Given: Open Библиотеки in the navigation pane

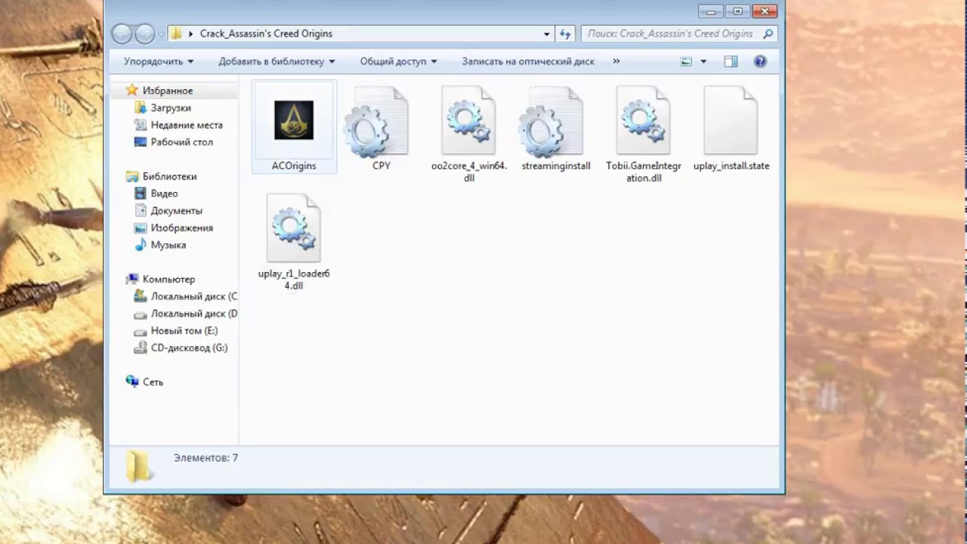Looking at the screenshot, I should [169, 176].
